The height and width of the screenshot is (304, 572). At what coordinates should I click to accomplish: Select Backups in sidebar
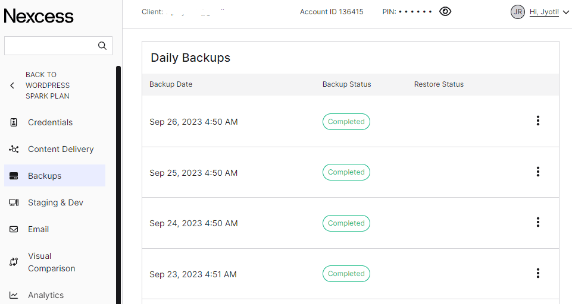pyautogui.click(x=55, y=176)
